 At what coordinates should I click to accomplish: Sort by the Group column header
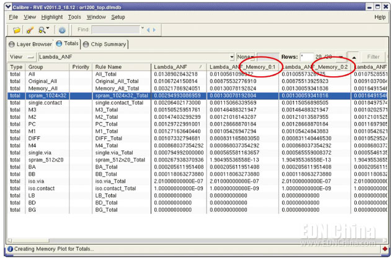[47, 67]
